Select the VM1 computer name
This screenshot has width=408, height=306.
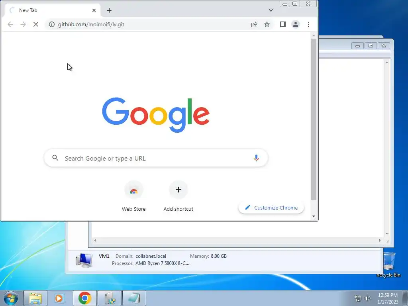pyautogui.click(x=104, y=256)
